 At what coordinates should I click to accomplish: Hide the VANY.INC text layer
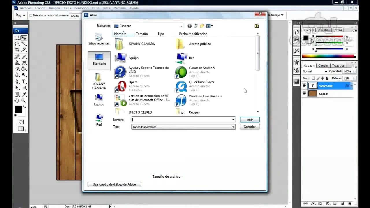tap(304, 86)
